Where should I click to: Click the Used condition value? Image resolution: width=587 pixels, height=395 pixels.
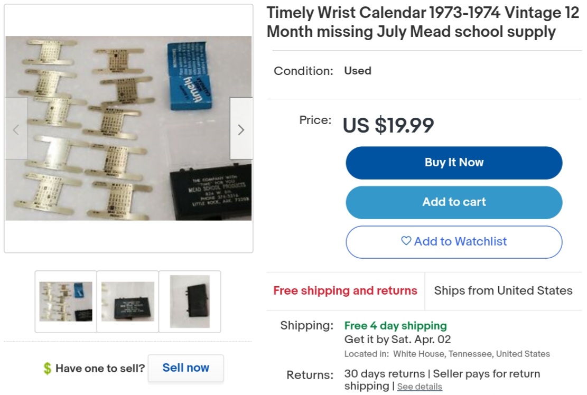coord(358,71)
